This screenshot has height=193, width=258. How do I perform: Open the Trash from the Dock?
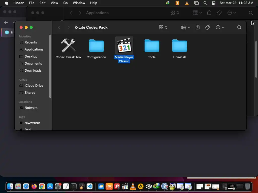point(247,186)
